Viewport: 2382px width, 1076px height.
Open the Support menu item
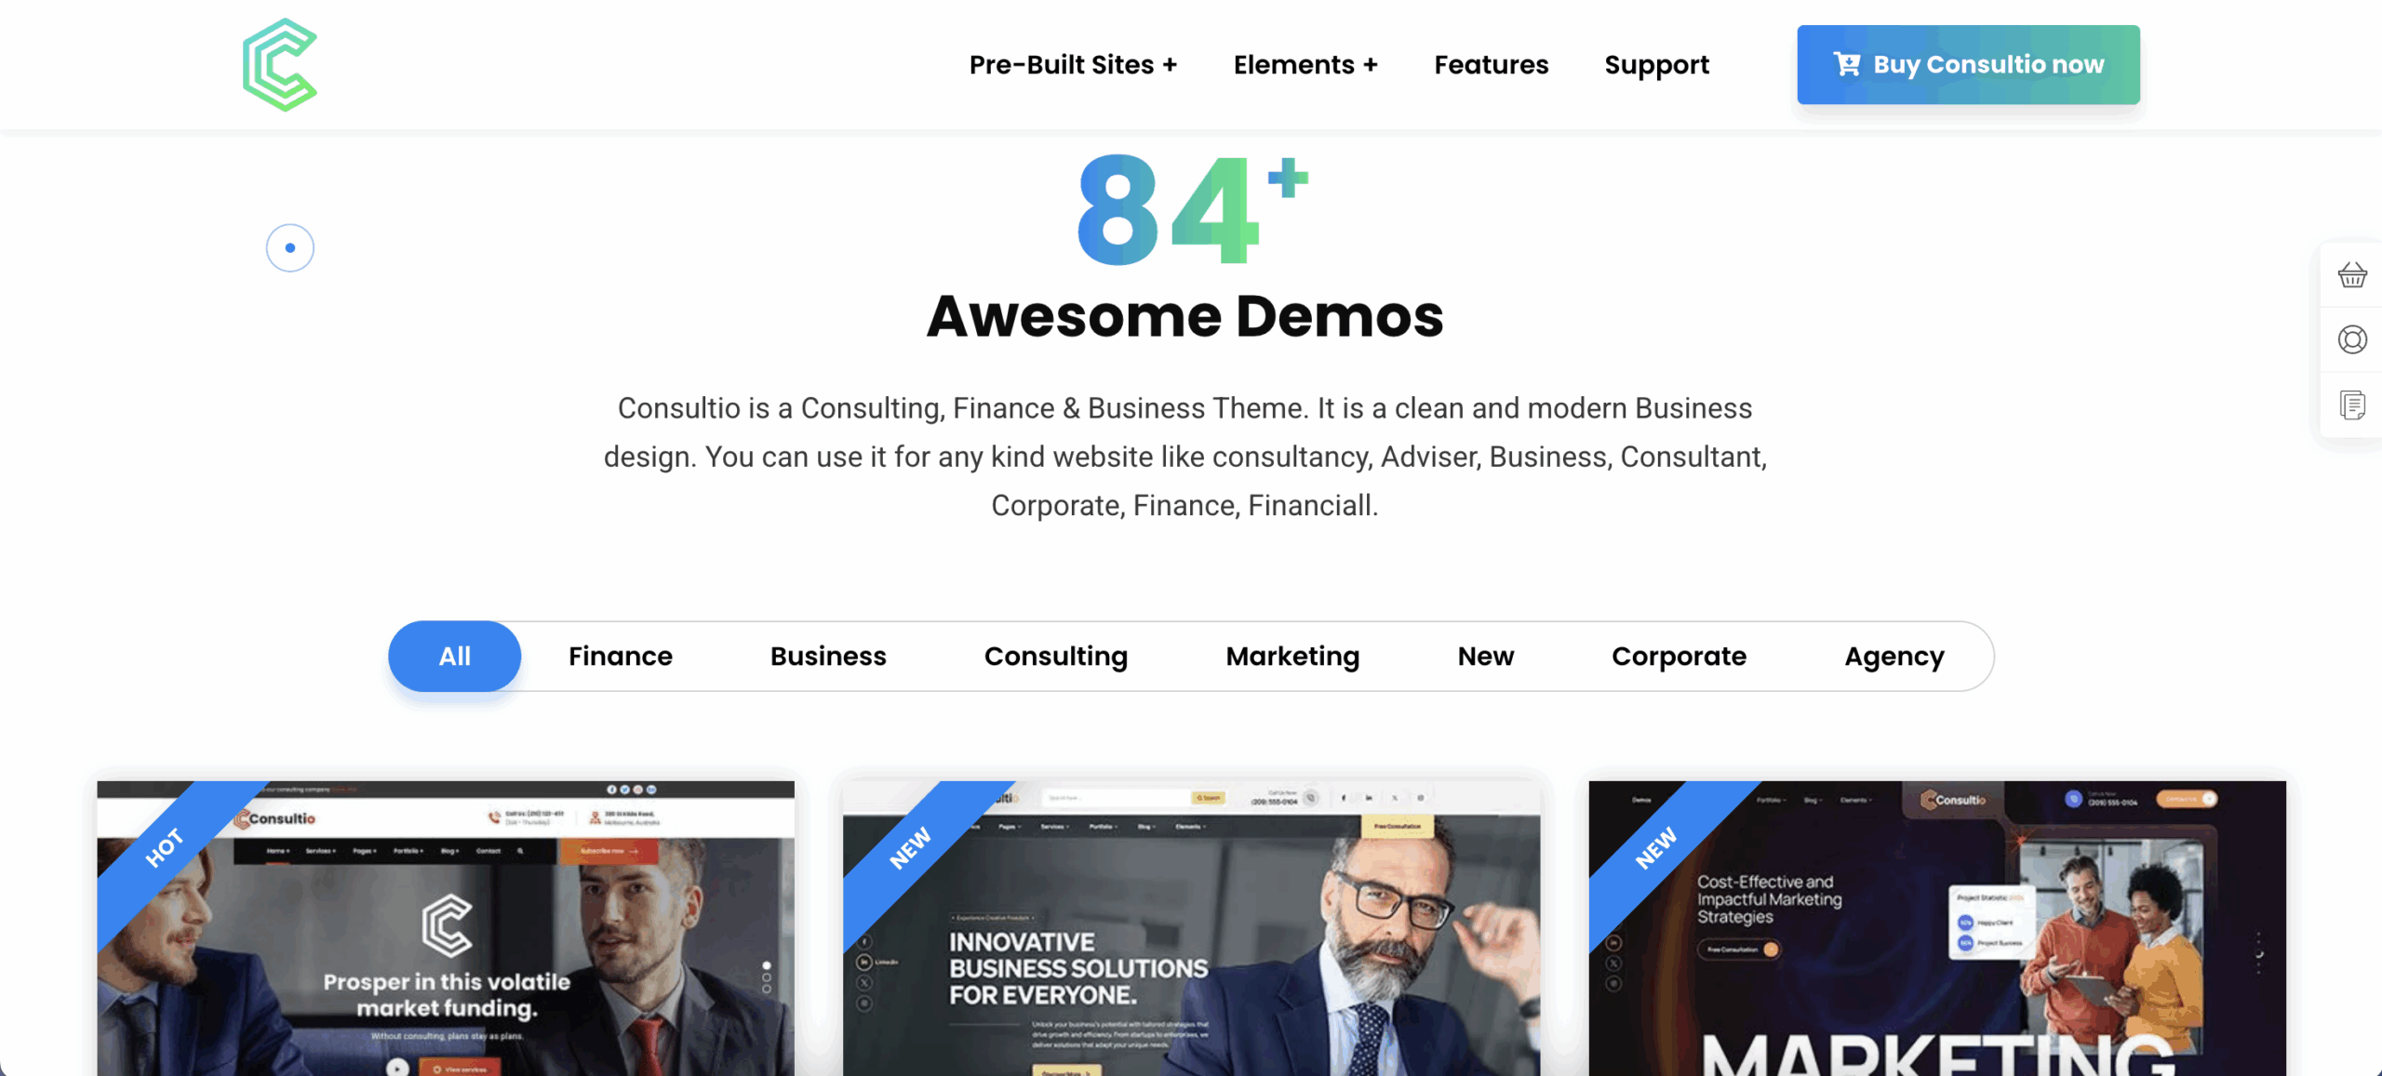coord(1657,65)
